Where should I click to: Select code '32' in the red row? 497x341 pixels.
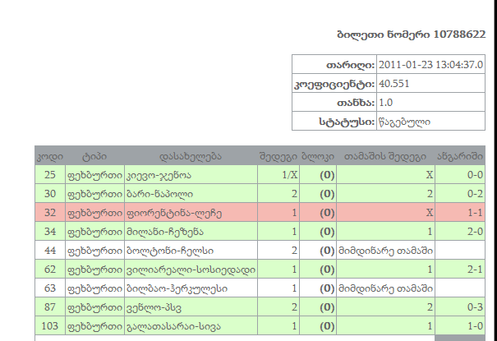click(x=50, y=212)
